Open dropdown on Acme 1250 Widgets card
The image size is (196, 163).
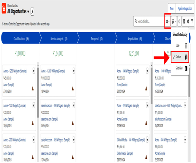point(34,71)
